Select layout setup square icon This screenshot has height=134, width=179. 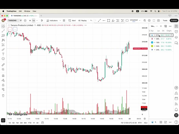click(127, 20)
